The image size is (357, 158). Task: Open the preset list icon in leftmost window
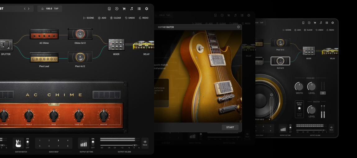(x=139, y=9)
